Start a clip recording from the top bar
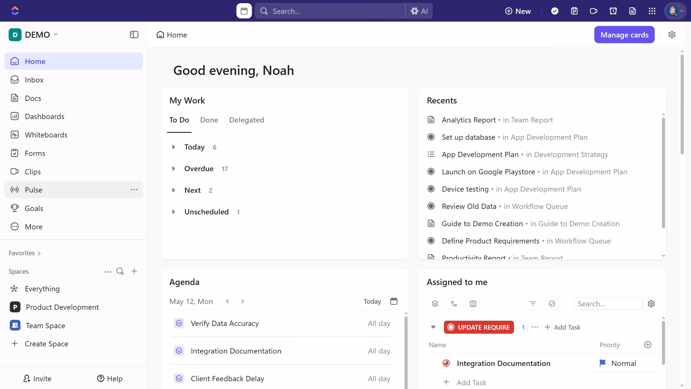The width and height of the screenshot is (691, 389). pyautogui.click(x=593, y=11)
